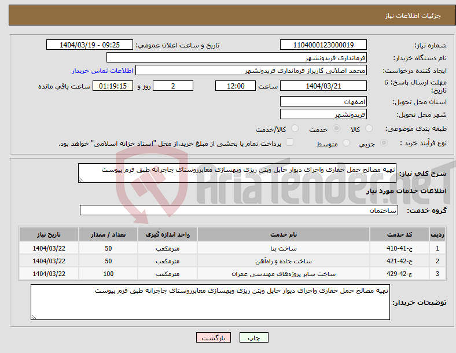Click the buyer name field فرمانداری فریدونشهر
Viewport: 456px width, 353px height.
237,57
